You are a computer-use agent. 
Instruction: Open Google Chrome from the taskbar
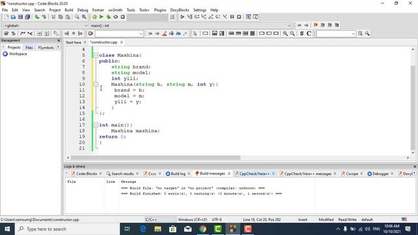(203, 229)
